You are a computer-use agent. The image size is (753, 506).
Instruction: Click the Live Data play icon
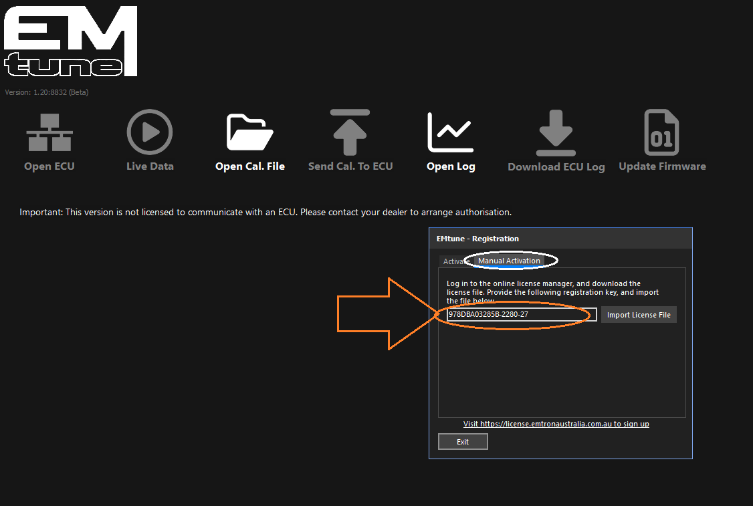tap(150, 132)
